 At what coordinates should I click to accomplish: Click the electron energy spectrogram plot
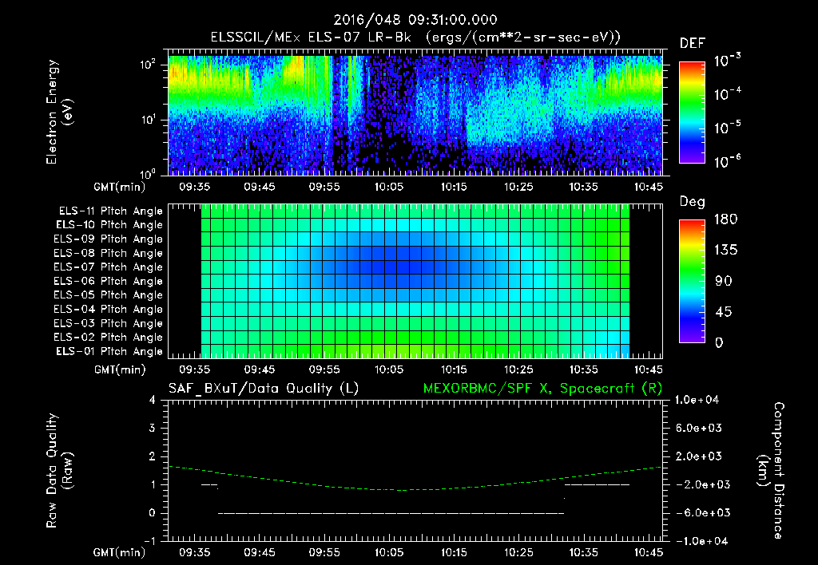click(x=415, y=113)
